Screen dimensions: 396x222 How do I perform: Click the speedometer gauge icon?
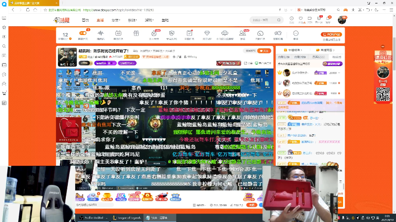(260, 33)
